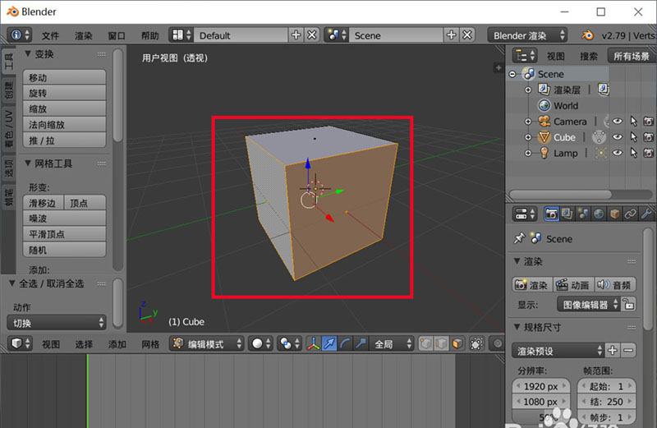Toggle the 3D manipulator axes icon
Screen dimensions: 657x428
(314, 344)
